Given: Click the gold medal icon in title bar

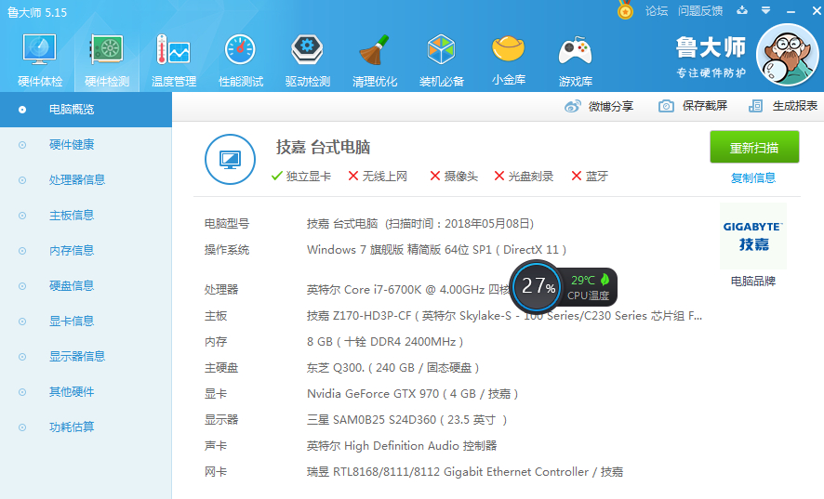Looking at the screenshot, I should click(625, 10).
